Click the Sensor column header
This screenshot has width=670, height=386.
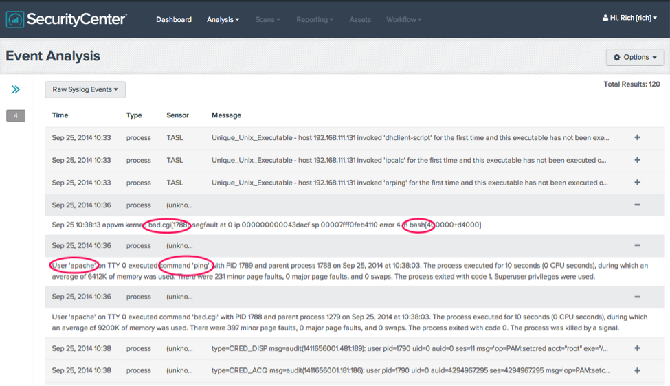pos(177,115)
